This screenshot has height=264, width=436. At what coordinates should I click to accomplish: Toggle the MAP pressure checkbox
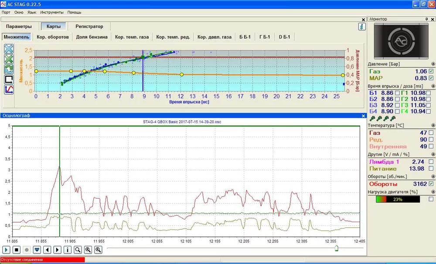tap(431, 78)
